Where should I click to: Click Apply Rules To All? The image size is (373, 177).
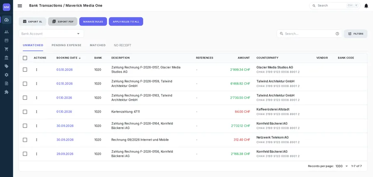coord(126,21)
